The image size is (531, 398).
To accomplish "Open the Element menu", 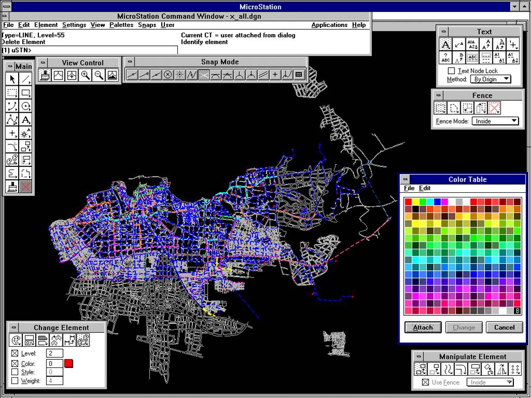I will 46,25.
